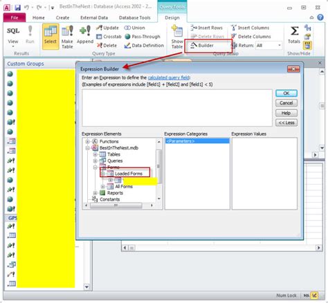The image size is (328, 303).
Task: Select Loaded Forms tree item
Action: tap(129, 174)
